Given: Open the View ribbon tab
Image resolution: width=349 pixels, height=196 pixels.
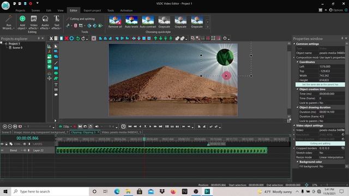Looking at the screenshot, I should 61,10.
